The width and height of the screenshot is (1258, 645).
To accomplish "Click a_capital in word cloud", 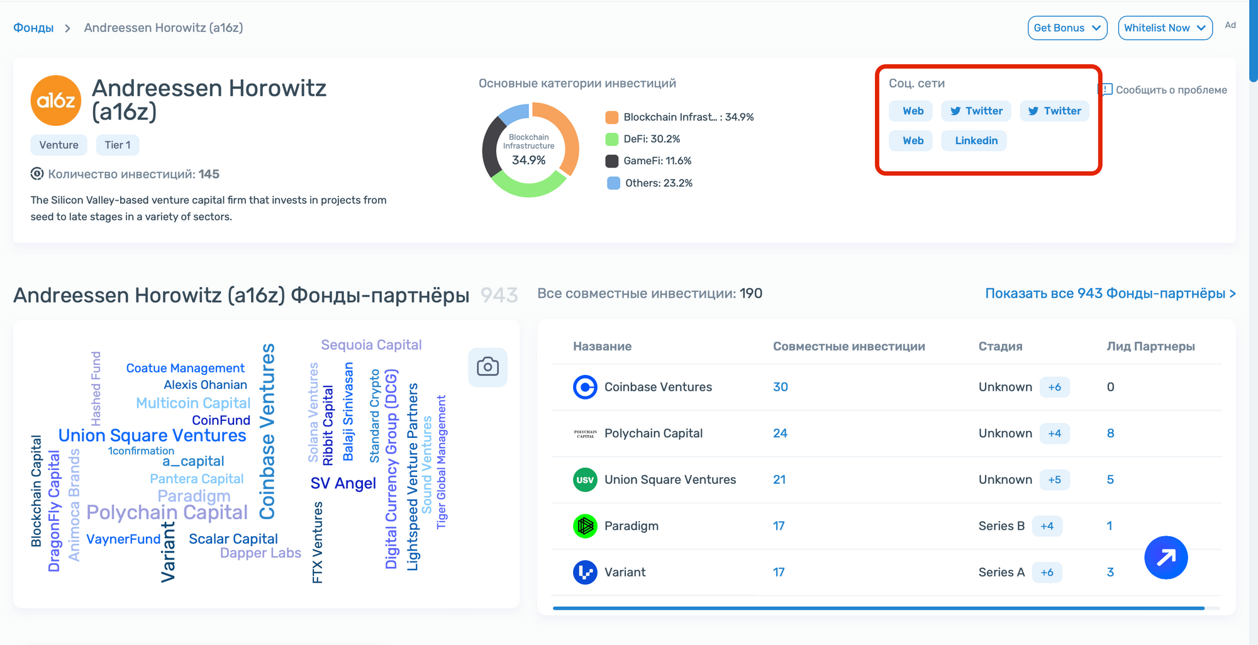I will pos(193,462).
